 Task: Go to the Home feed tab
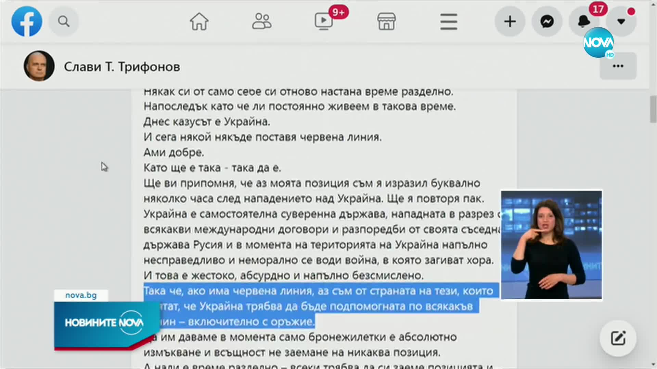pos(199,22)
